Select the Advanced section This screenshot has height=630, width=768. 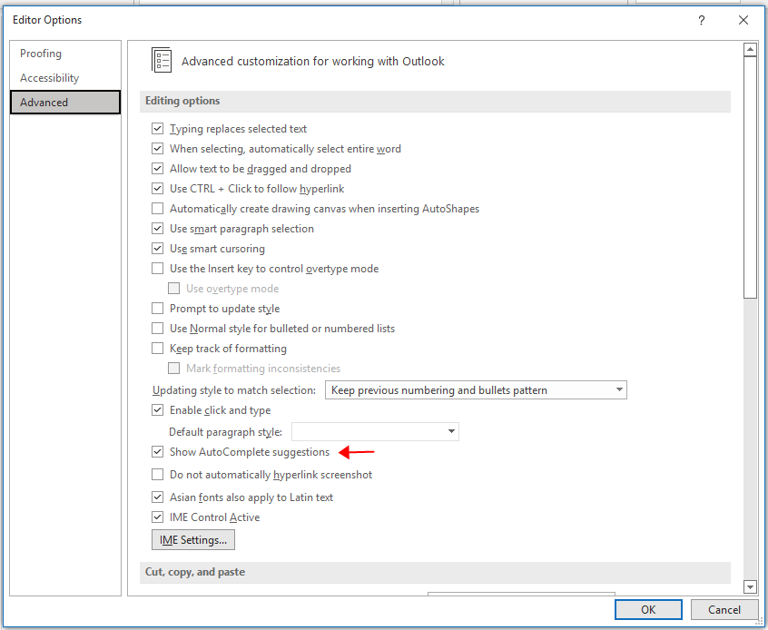pos(65,103)
